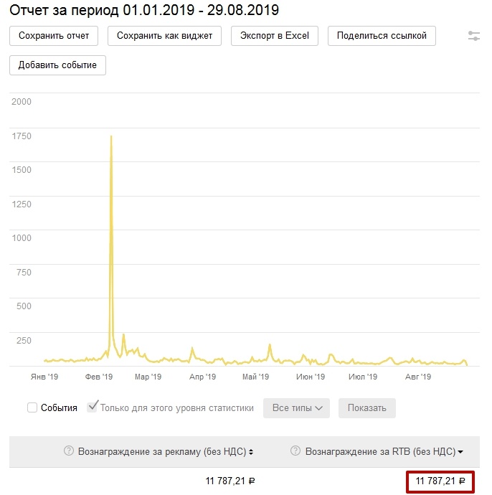Click the Вознаграждение за RTB column header
492x495 pixels.
pyautogui.click(x=380, y=451)
